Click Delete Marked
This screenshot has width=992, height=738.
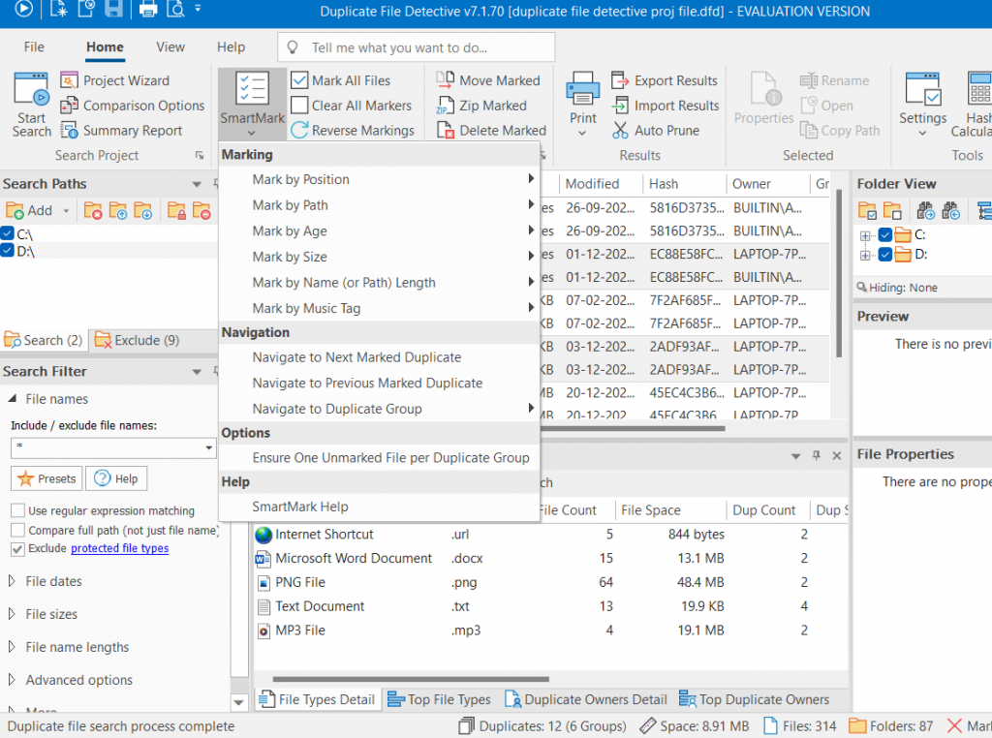491,131
